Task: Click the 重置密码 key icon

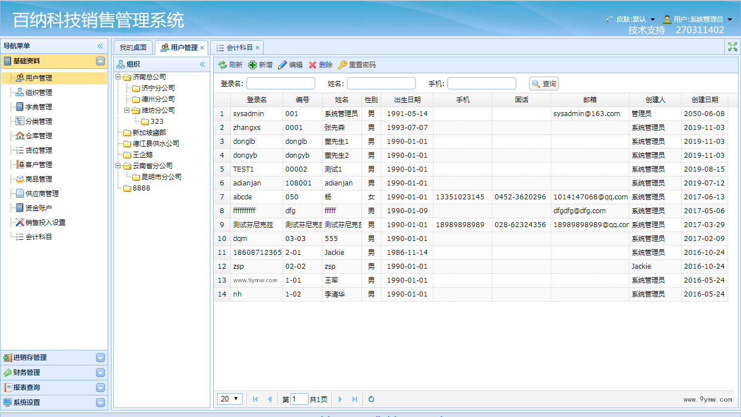Action: [x=342, y=65]
